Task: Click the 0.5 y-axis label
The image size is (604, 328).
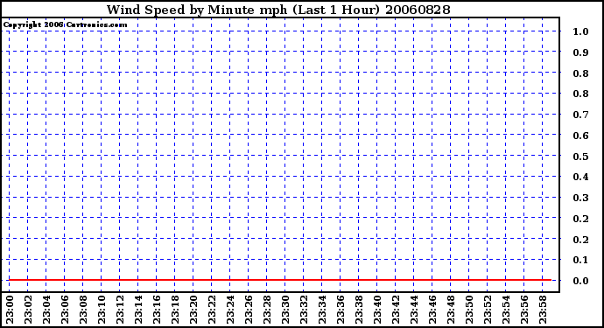Action: [580, 157]
